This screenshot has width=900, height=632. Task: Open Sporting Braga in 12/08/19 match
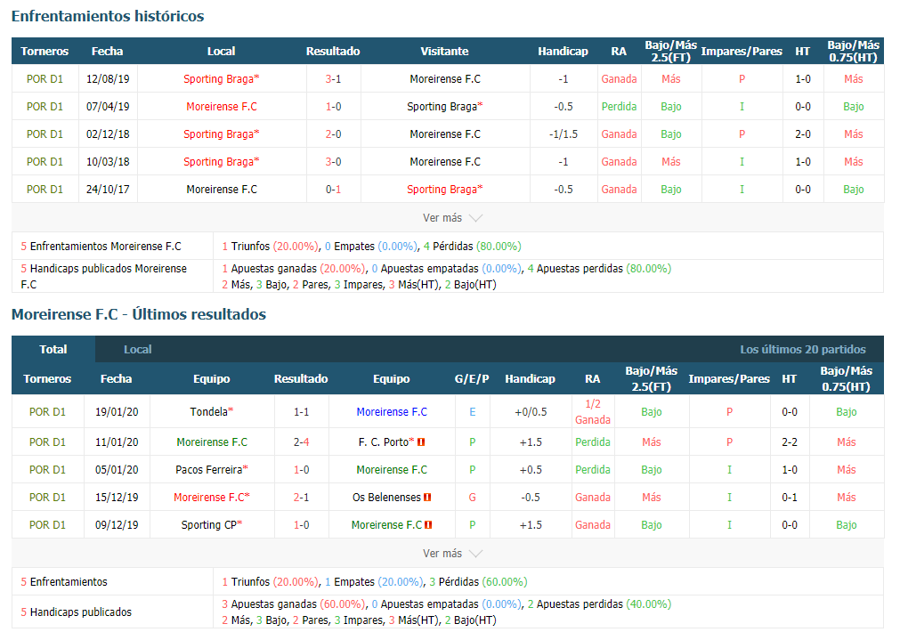click(222, 79)
